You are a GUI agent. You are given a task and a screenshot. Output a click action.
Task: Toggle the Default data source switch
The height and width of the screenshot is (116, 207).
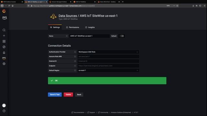coord(122,36)
